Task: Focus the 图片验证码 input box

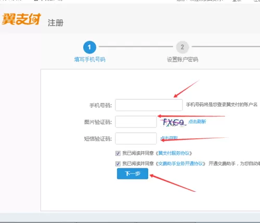Action: [136, 122]
